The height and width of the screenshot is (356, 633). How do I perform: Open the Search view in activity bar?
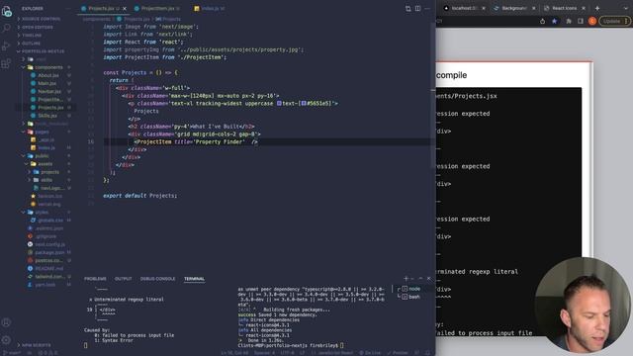[x=7, y=28]
